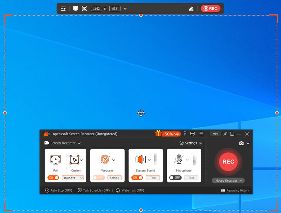Click the Full label text
The height and width of the screenshot is (213, 281).
56,170
